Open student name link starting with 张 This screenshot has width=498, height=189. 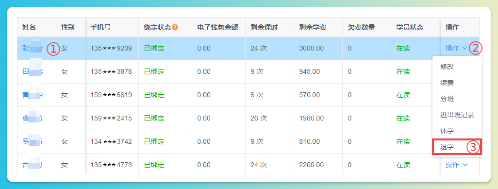[x=33, y=49]
